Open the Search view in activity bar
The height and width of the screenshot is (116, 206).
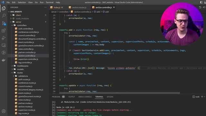[x=4, y=15]
